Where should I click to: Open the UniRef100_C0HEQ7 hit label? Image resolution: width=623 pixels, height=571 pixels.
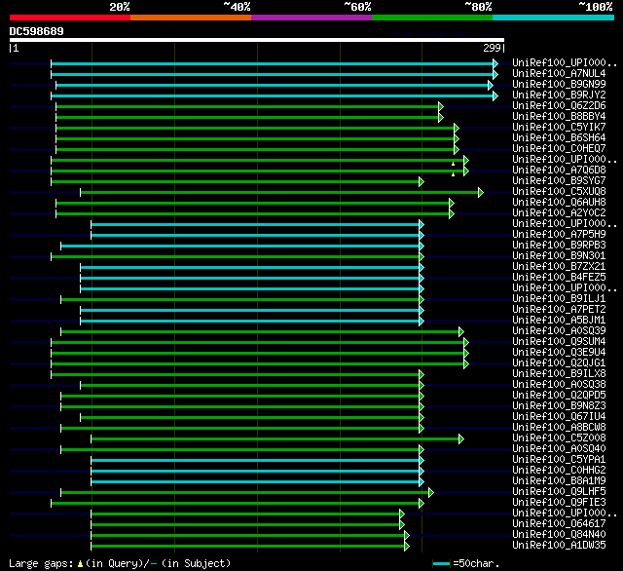tap(559, 149)
